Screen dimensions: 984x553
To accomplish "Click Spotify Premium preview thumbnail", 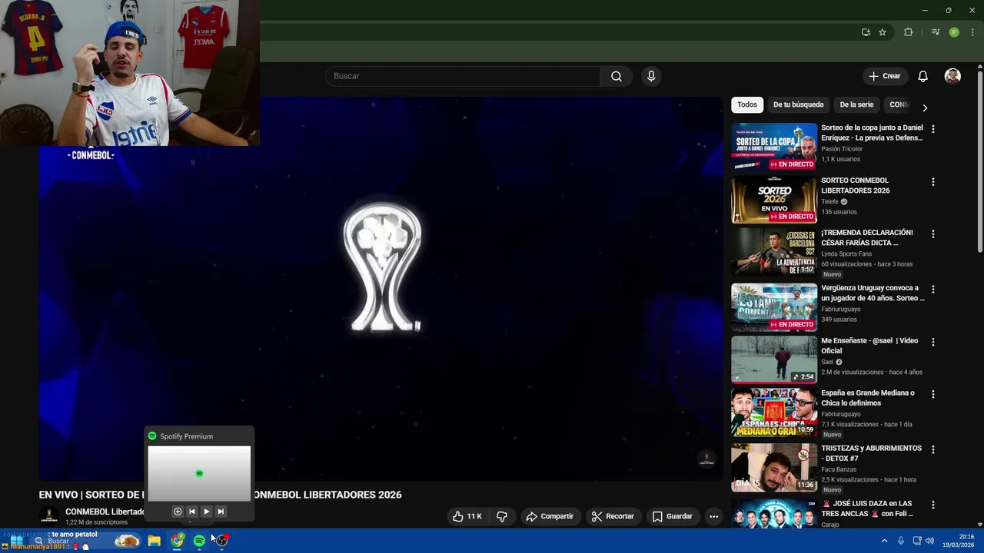I will tap(199, 473).
